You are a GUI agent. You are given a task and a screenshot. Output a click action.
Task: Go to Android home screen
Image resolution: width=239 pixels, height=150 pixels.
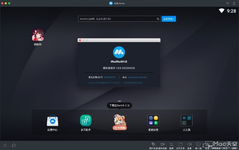14,145
